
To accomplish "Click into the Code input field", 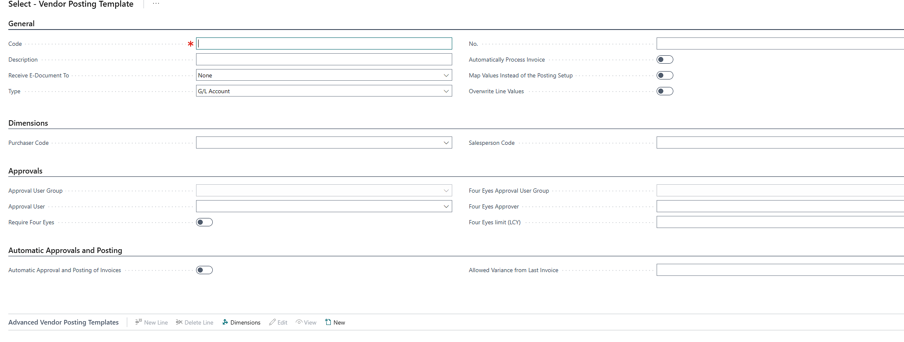I will (x=324, y=44).
